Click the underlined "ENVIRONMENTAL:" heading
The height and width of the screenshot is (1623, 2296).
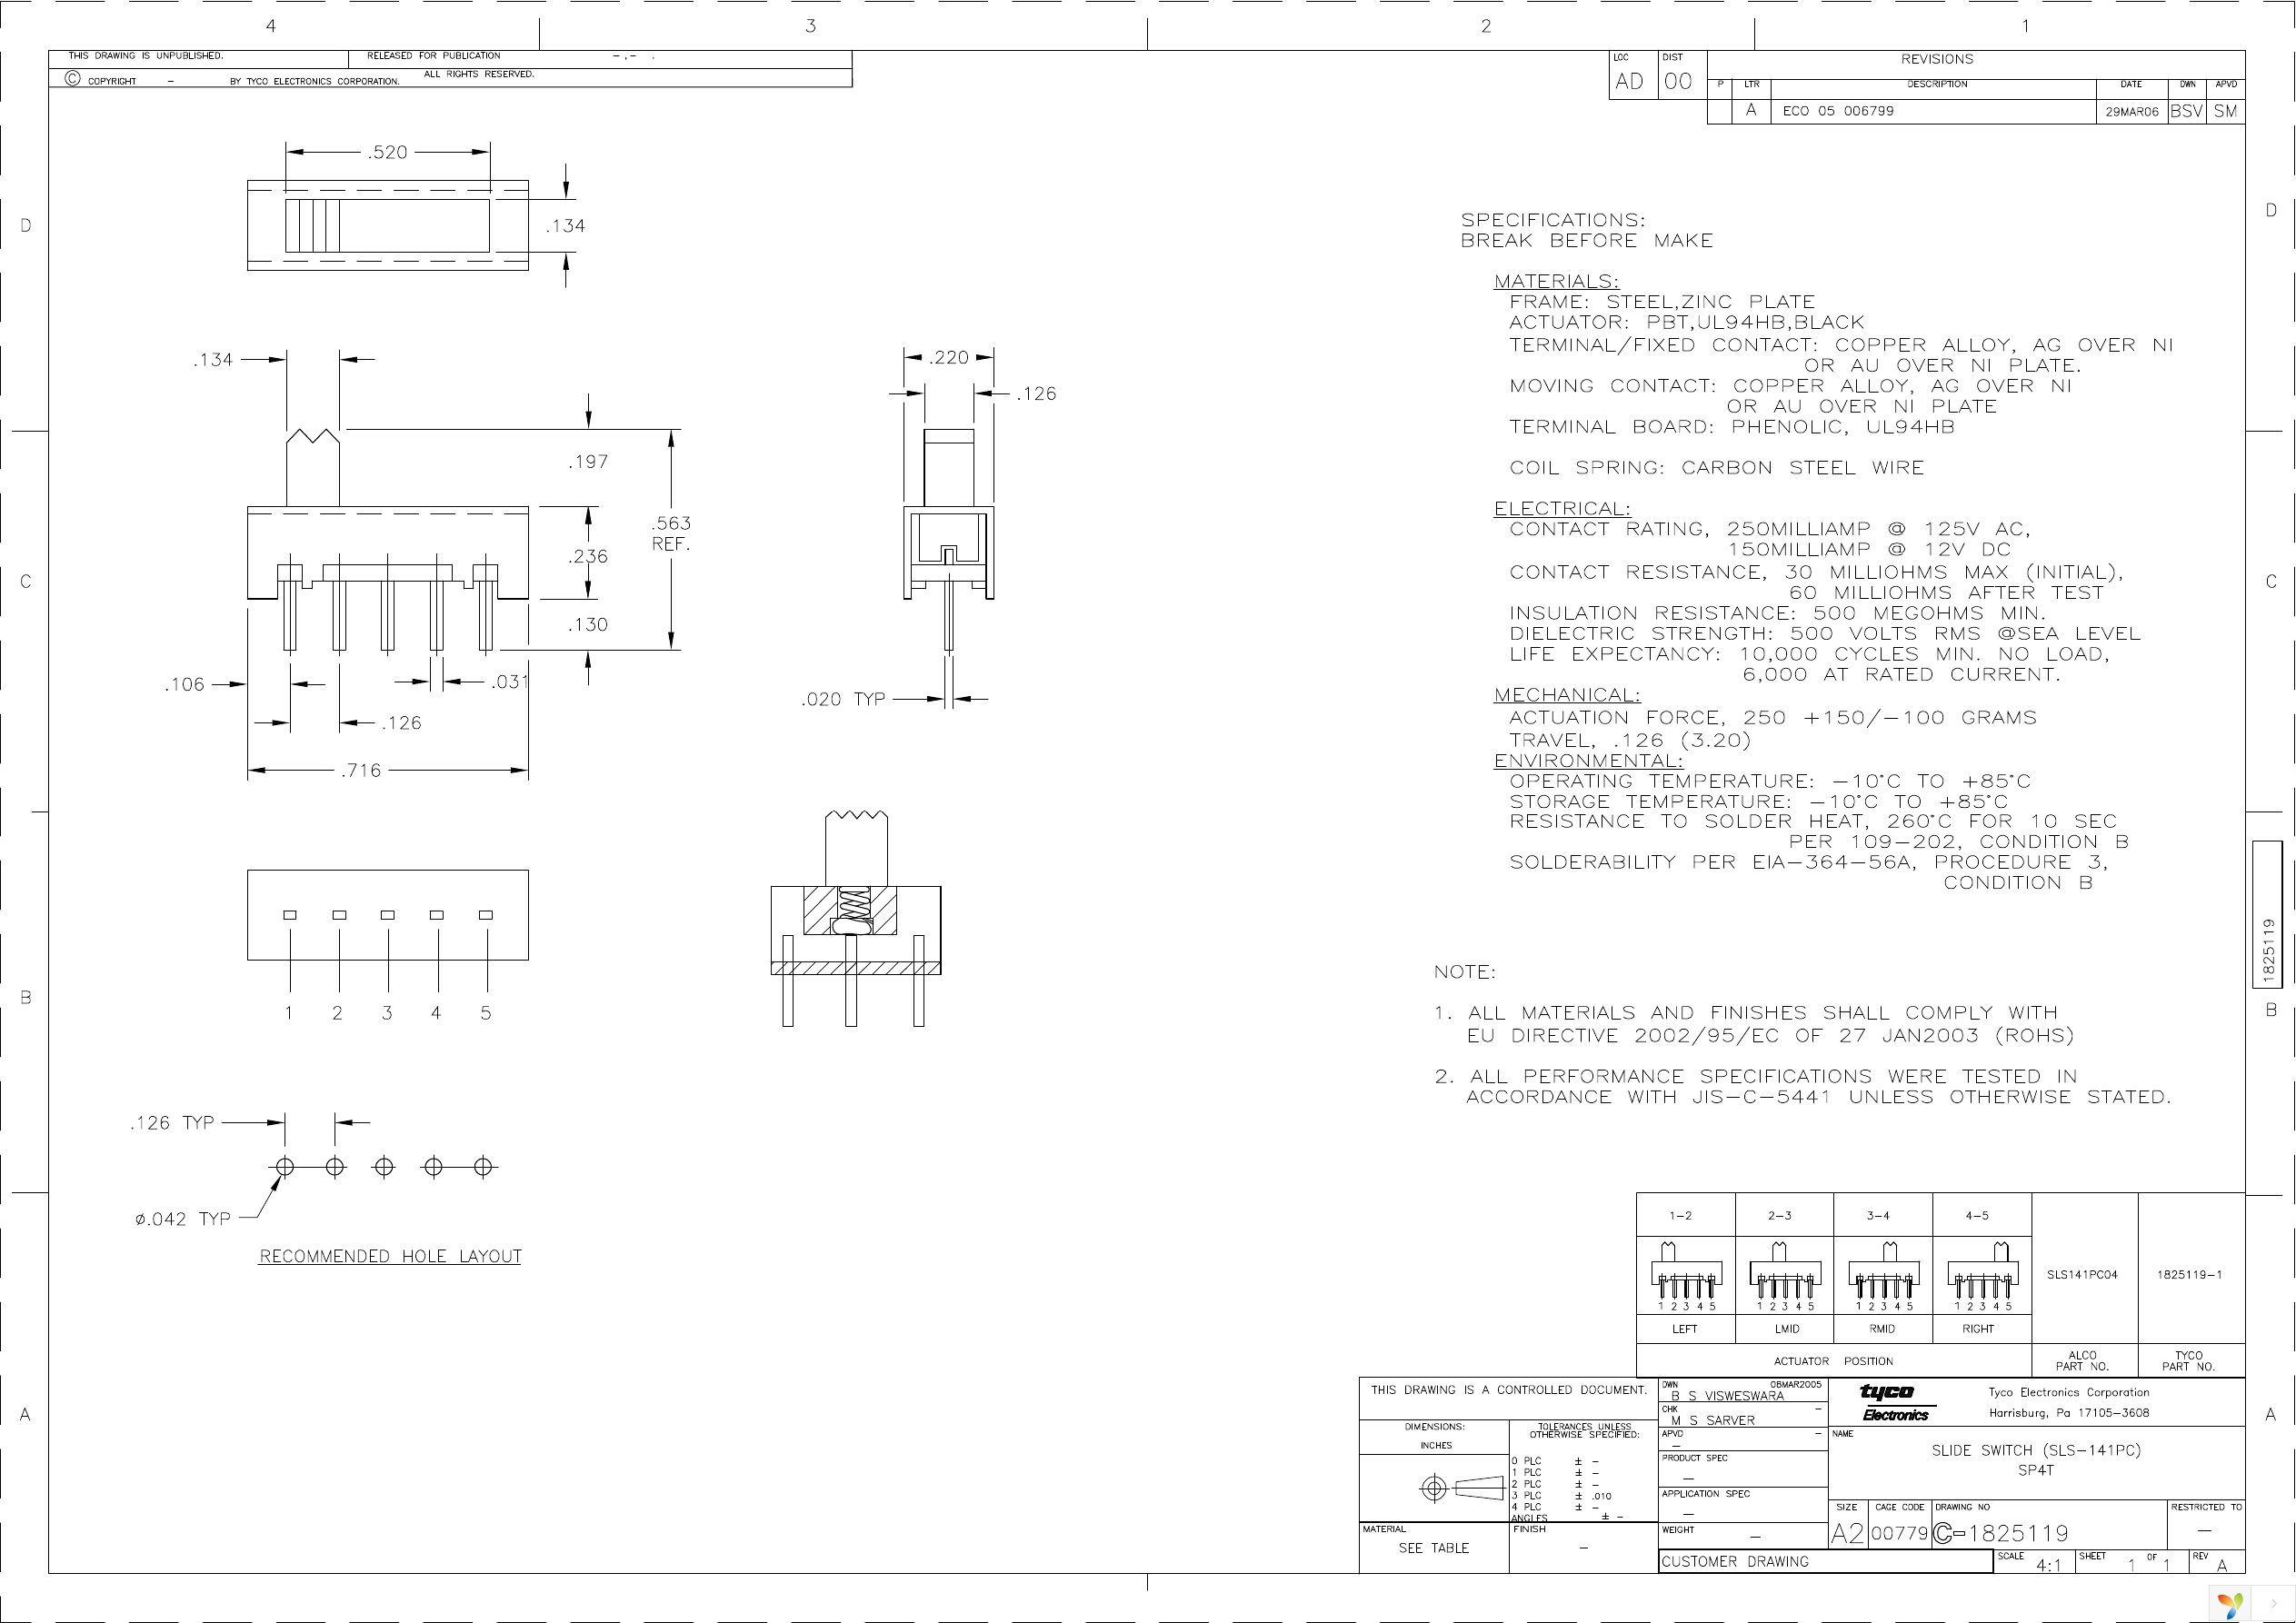coord(1588,761)
